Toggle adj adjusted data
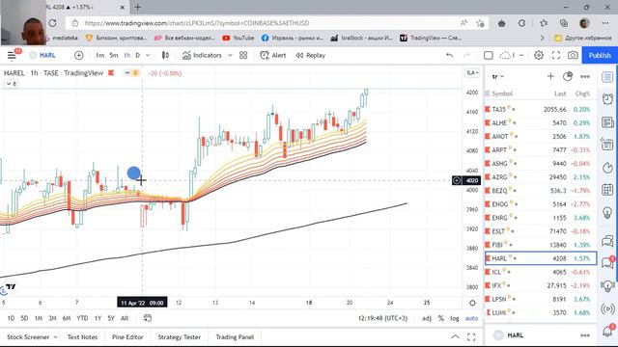Image resolution: width=618 pixels, height=347 pixels. pos(427,318)
